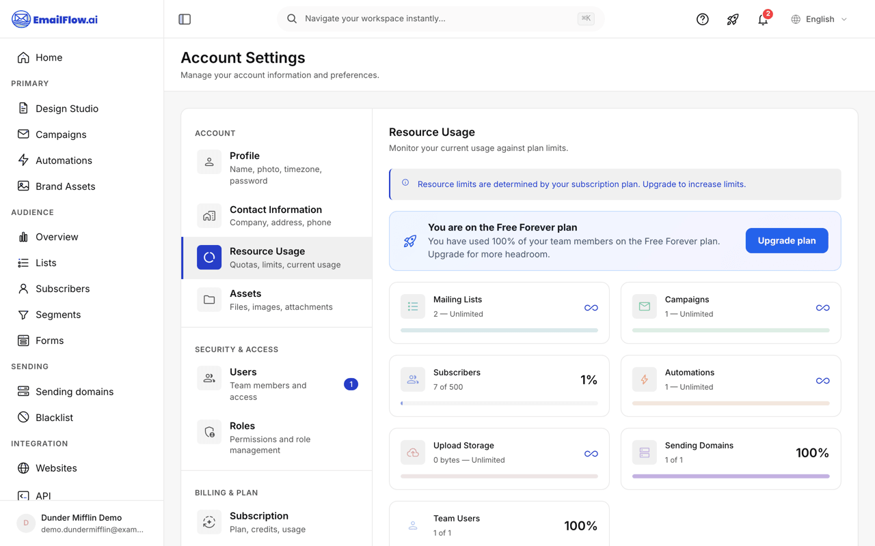875x546 pixels.
Task: Click the Automations card title
Action: (x=689, y=373)
